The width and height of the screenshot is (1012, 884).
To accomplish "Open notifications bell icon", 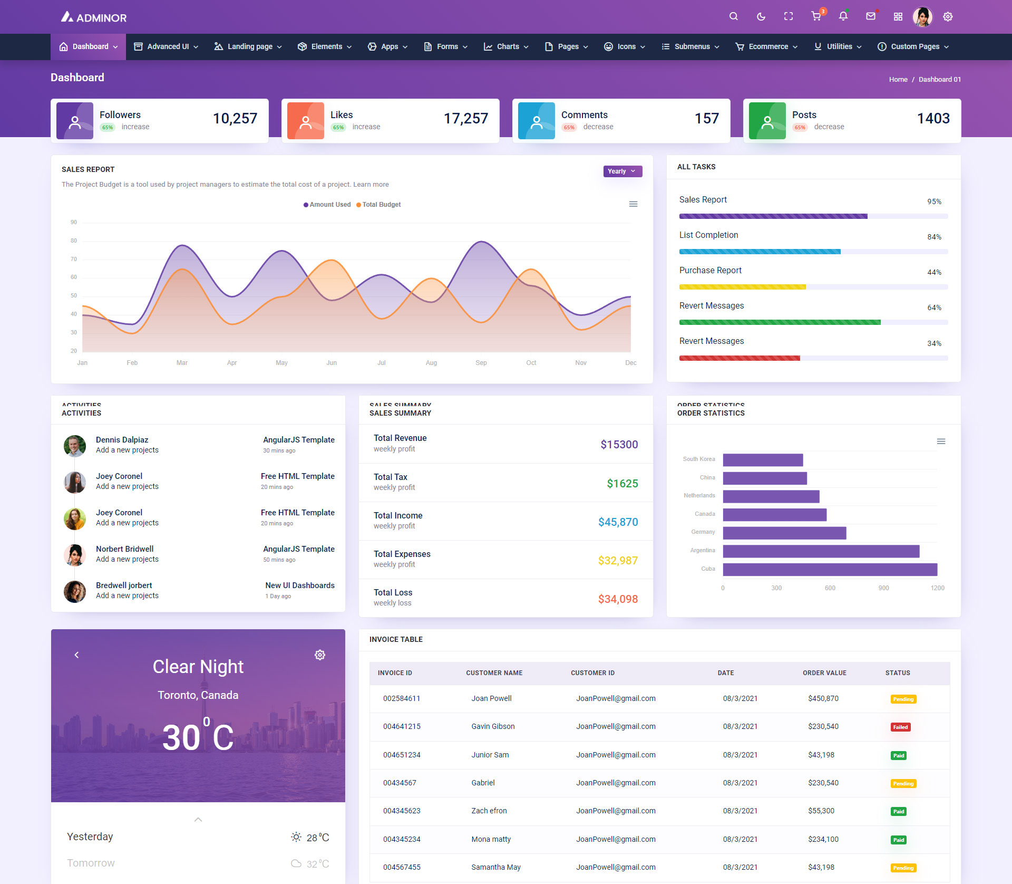I will 843,16.
